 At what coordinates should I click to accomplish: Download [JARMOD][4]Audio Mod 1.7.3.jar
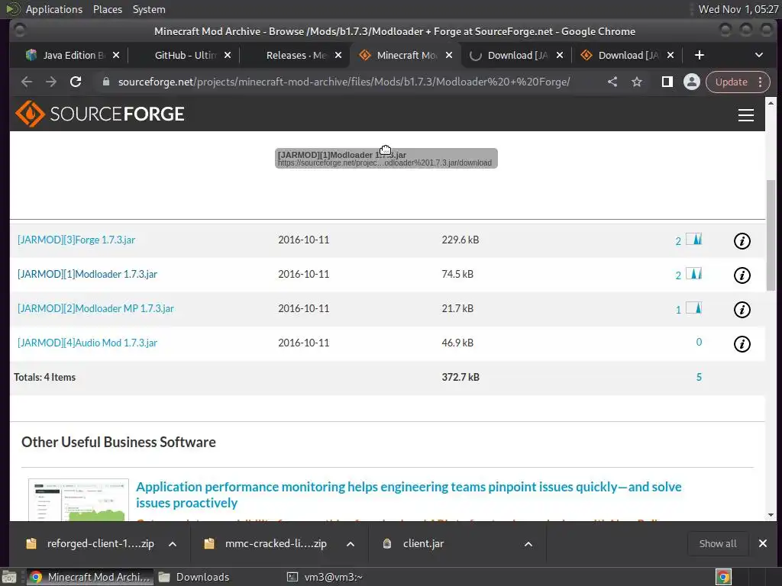point(87,343)
